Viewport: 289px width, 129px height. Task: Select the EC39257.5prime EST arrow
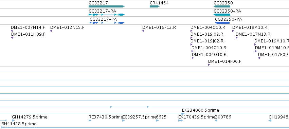[x=124, y=121]
